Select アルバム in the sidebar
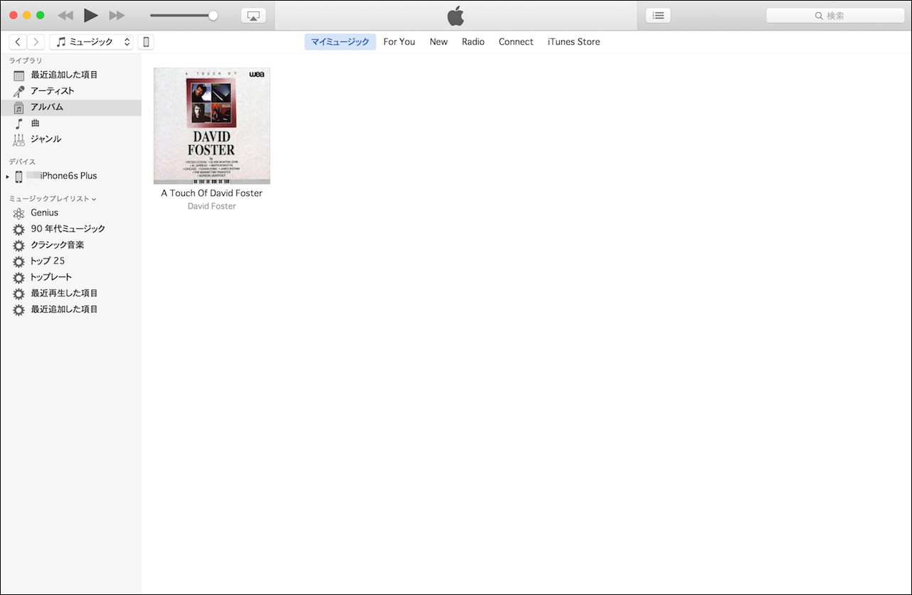Screen dimensions: 912x595 70,107
